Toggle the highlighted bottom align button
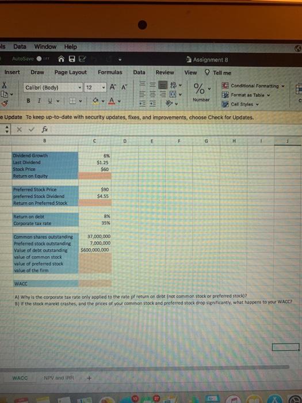 click(163, 85)
